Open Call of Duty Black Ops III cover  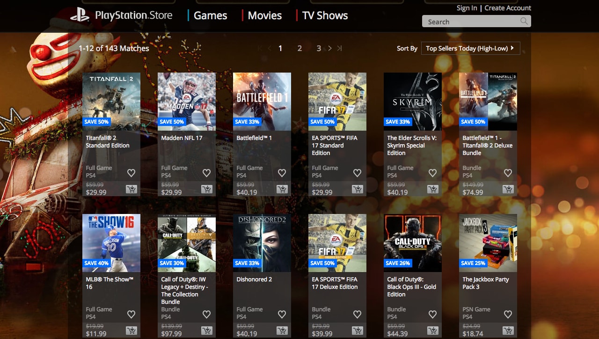pos(413,243)
